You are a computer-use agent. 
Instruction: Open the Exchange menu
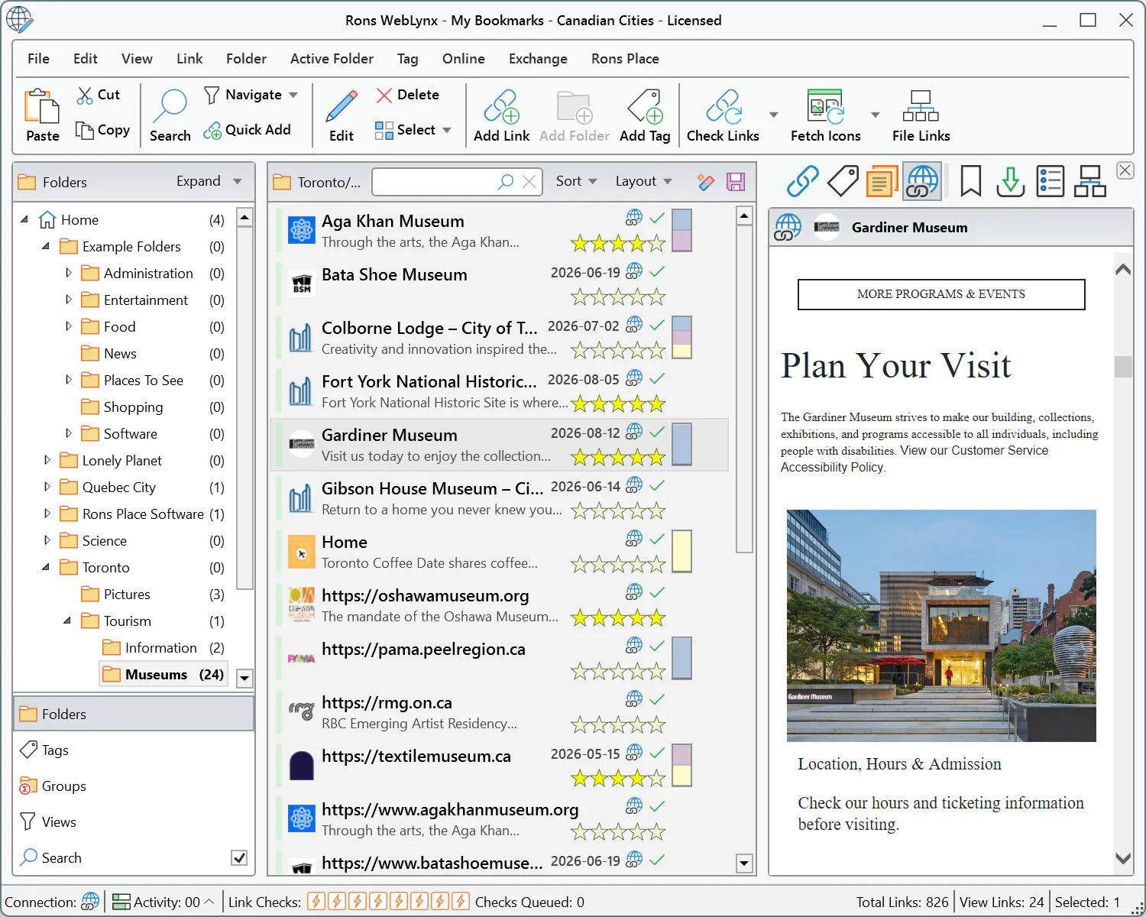pos(538,59)
